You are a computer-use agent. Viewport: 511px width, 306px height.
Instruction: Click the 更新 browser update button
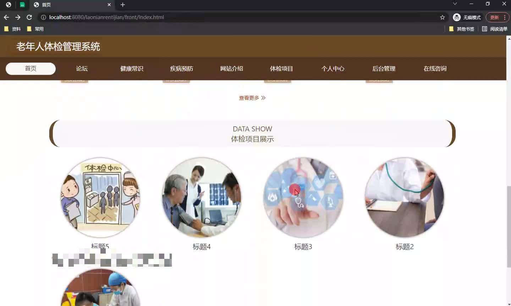click(494, 17)
